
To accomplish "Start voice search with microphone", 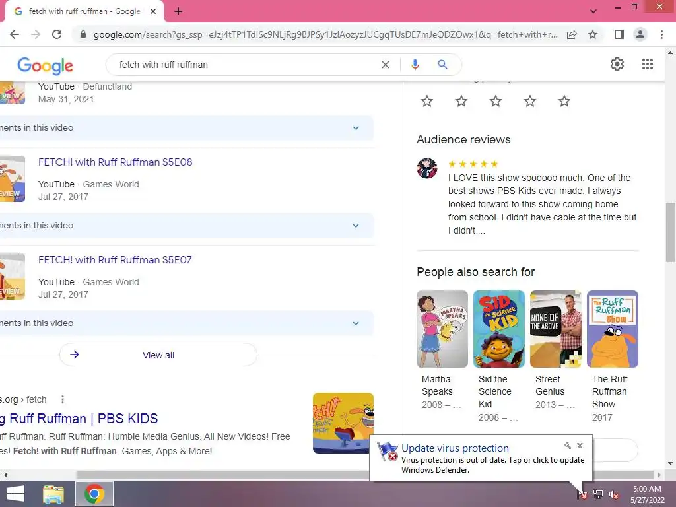I will point(415,65).
